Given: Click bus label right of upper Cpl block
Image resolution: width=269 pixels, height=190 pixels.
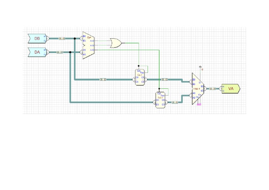Looking at the screenshot, I should point(164,80).
